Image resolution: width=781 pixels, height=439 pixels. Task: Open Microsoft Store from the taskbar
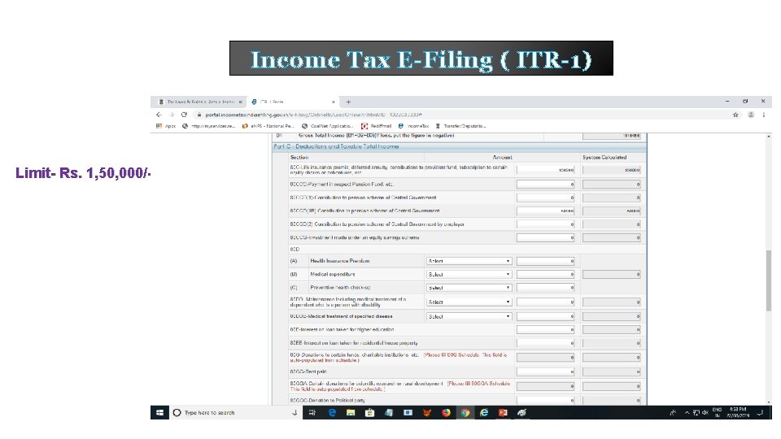pos(369,413)
